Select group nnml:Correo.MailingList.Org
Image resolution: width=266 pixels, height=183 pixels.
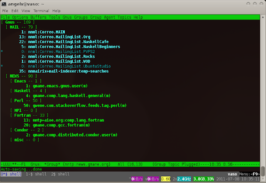pos(59,37)
